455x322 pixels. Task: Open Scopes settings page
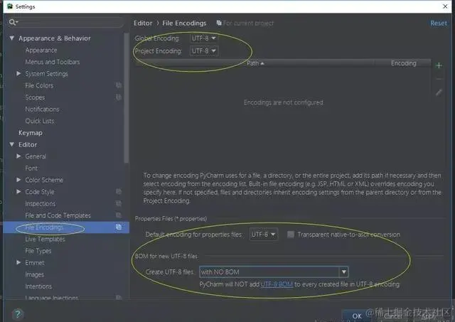[35, 97]
